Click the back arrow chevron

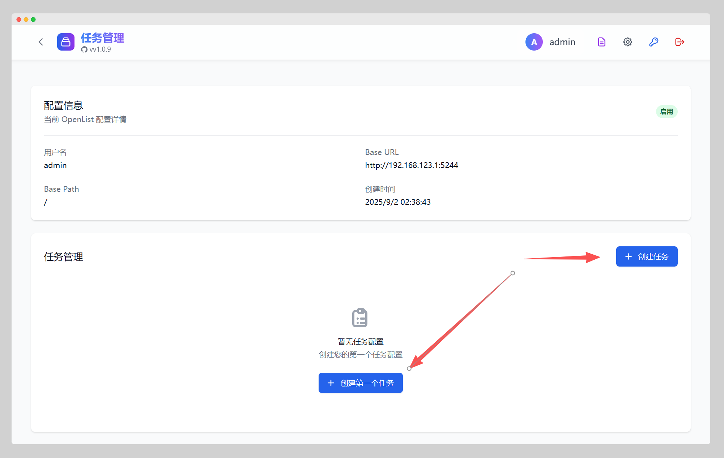click(x=41, y=42)
